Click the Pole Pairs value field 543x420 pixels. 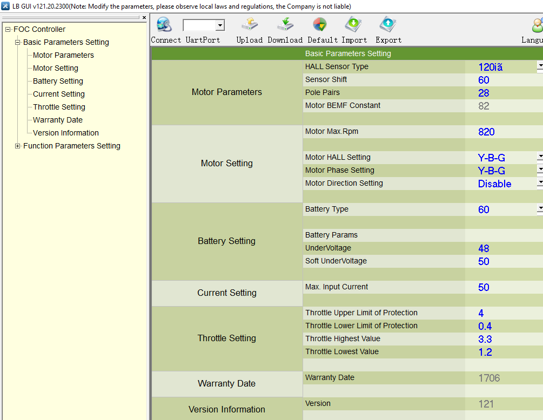click(x=502, y=93)
